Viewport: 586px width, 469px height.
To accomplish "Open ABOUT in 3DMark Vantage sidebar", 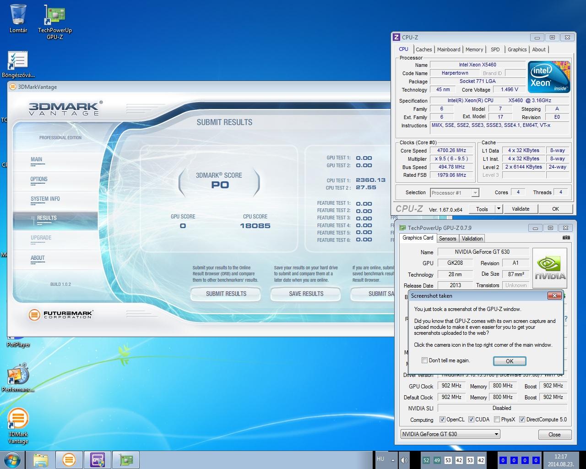I will (x=38, y=258).
